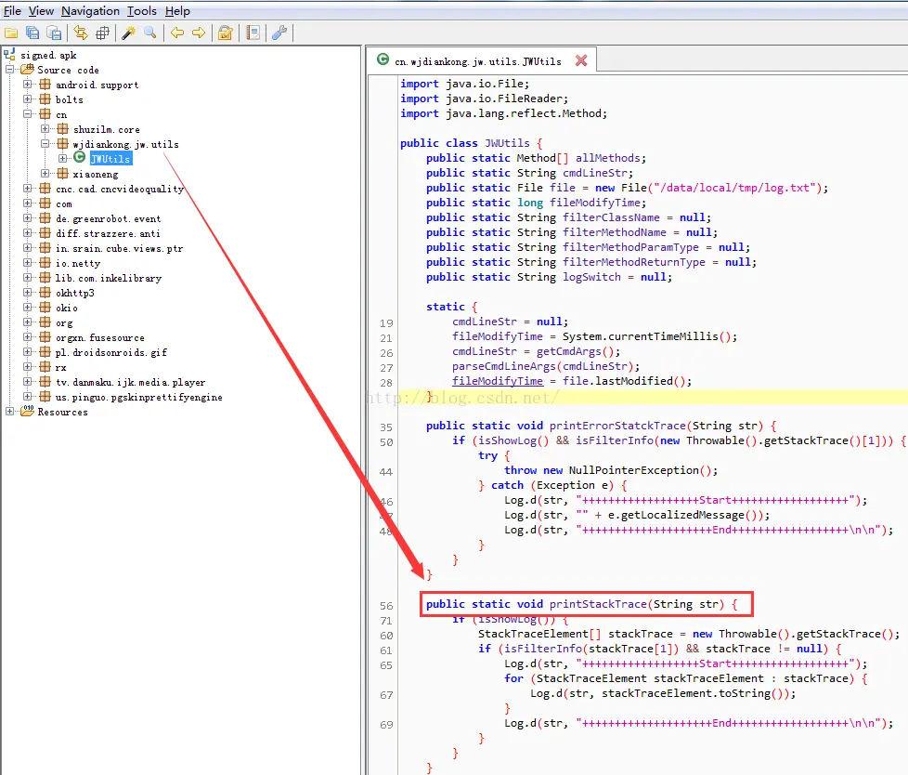Open preferences via the wrench icon
908x775 pixels.
pyautogui.click(x=279, y=33)
